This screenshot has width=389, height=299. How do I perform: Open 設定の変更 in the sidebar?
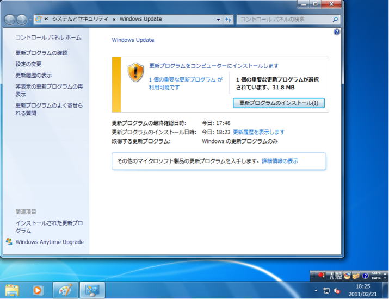pyautogui.click(x=28, y=64)
